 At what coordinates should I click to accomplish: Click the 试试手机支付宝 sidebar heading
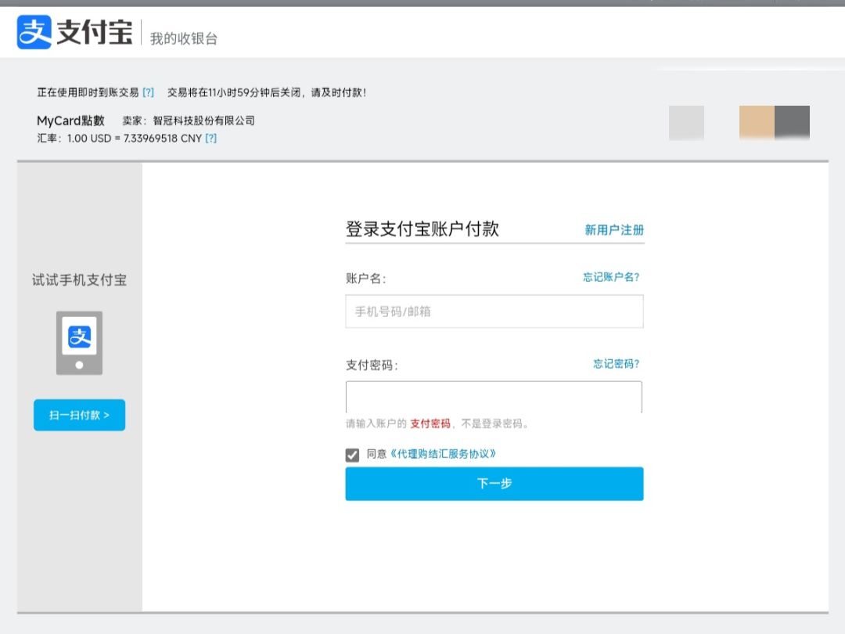pyautogui.click(x=79, y=280)
